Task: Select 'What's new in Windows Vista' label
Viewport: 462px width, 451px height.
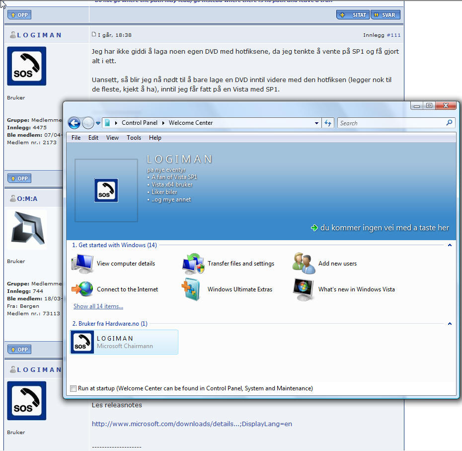Action: 357,289
